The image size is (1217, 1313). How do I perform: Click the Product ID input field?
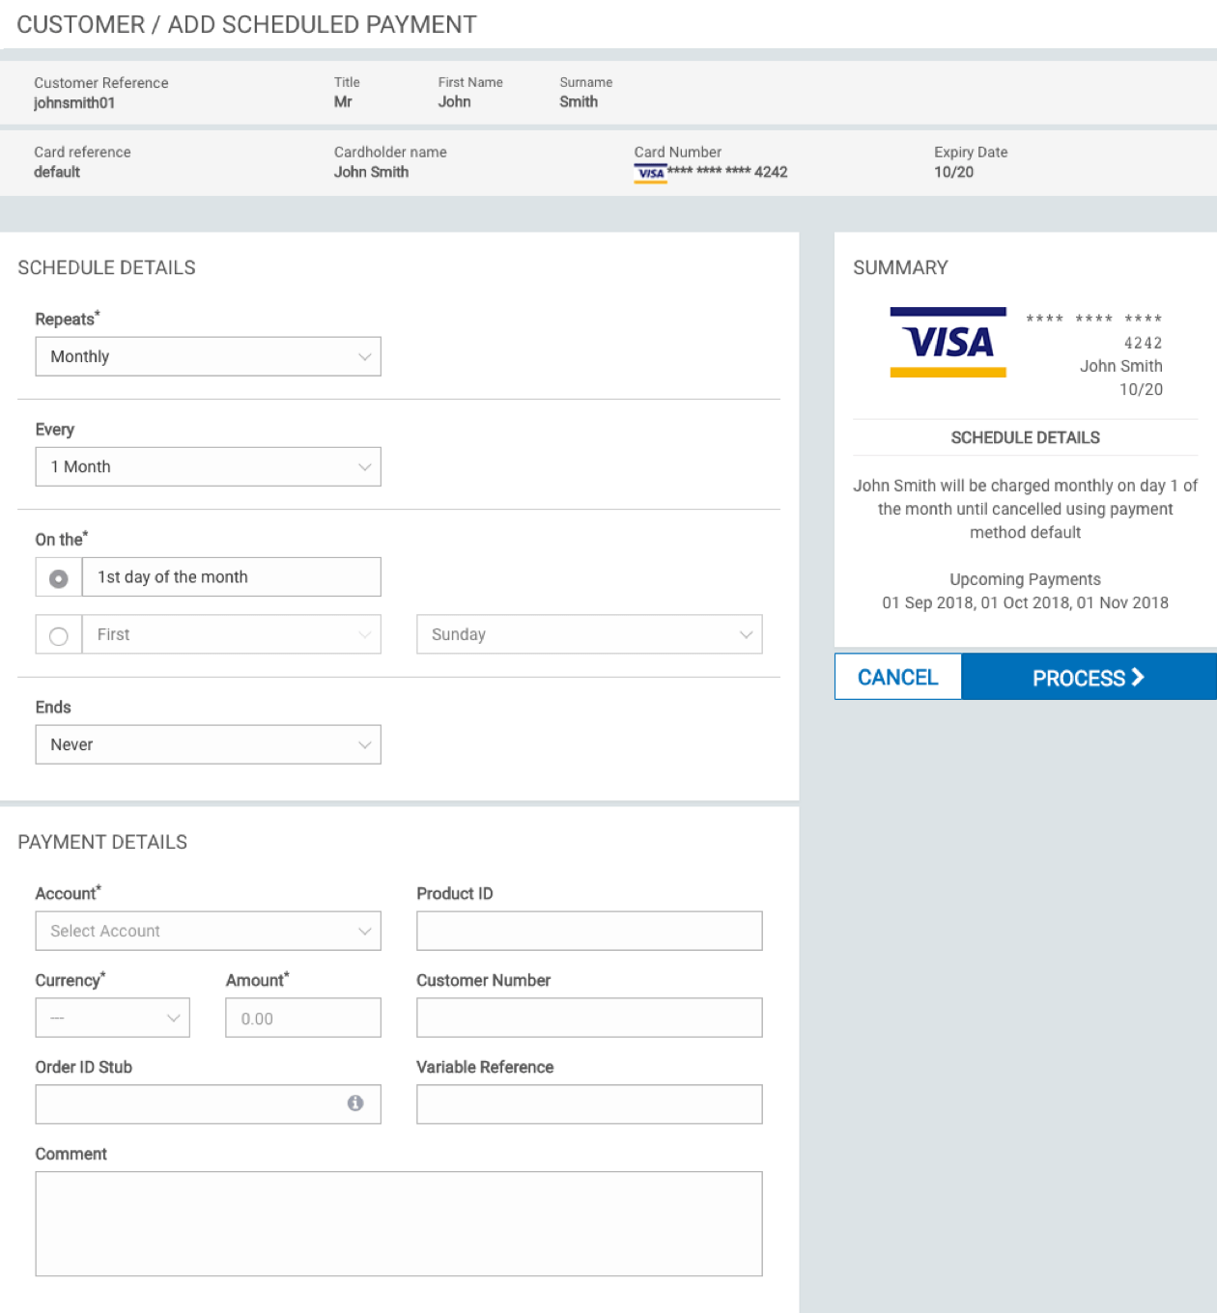point(589,931)
